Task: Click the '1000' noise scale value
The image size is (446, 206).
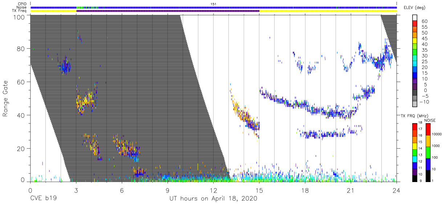Action: pyautogui.click(x=436, y=146)
